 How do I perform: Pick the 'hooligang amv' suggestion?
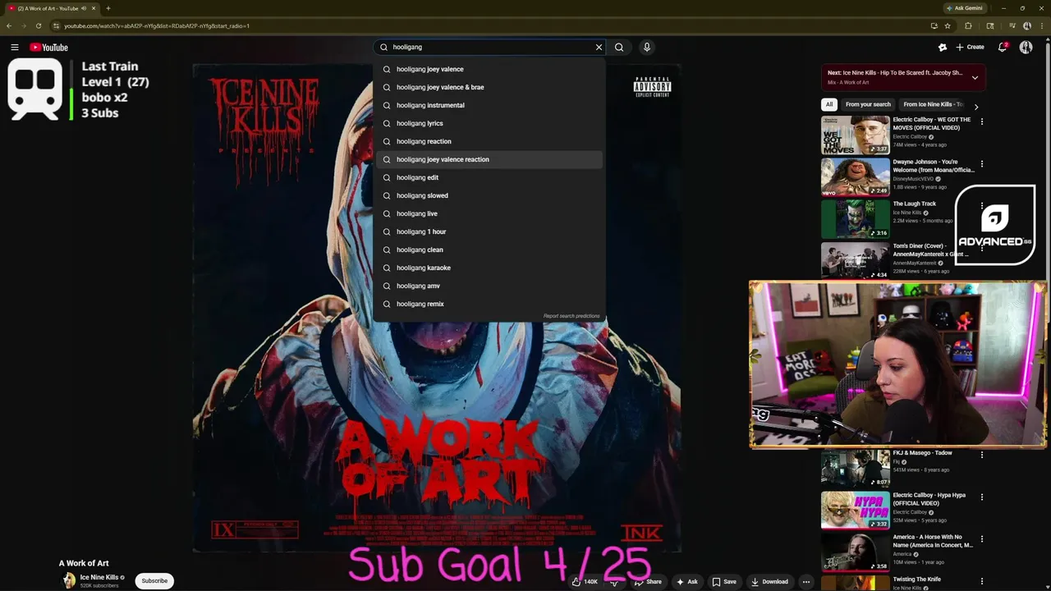point(489,286)
